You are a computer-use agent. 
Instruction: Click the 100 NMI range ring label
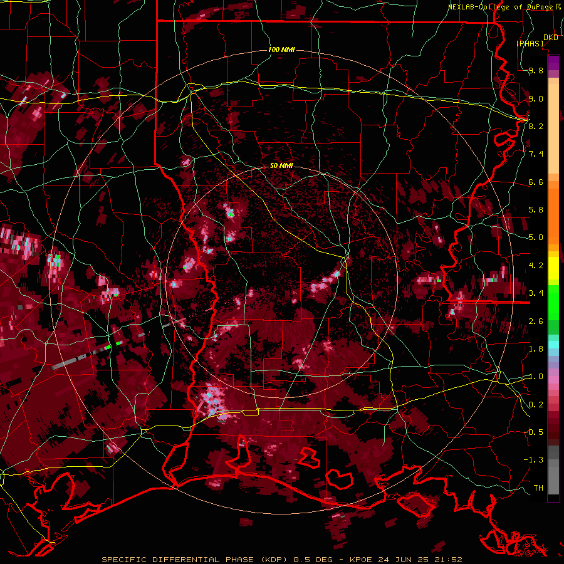coord(281,50)
